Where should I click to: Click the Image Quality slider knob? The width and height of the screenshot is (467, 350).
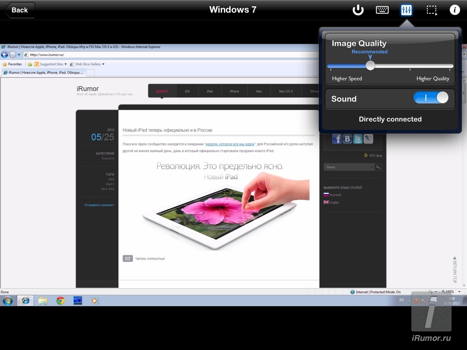[x=370, y=66]
